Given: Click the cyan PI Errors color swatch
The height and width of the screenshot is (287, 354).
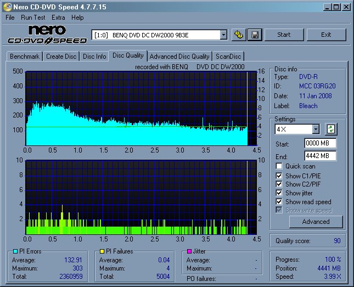Looking at the screenshot, I should coord(15,251).
